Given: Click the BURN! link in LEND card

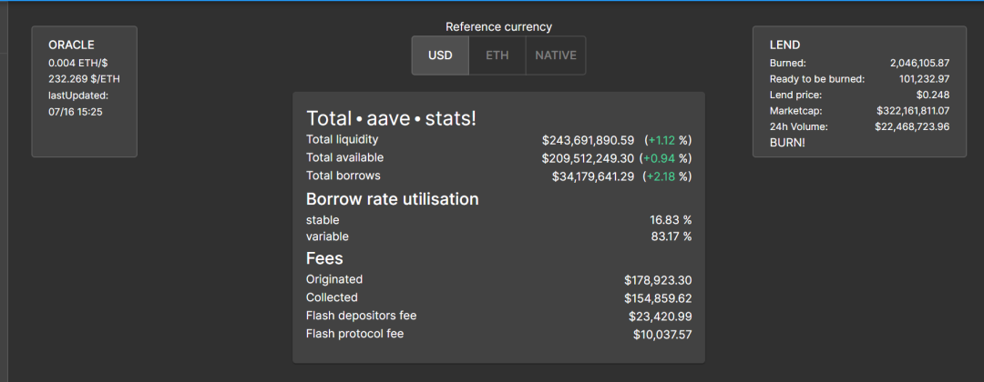Looking at the screenshot, I should (787, 142).
